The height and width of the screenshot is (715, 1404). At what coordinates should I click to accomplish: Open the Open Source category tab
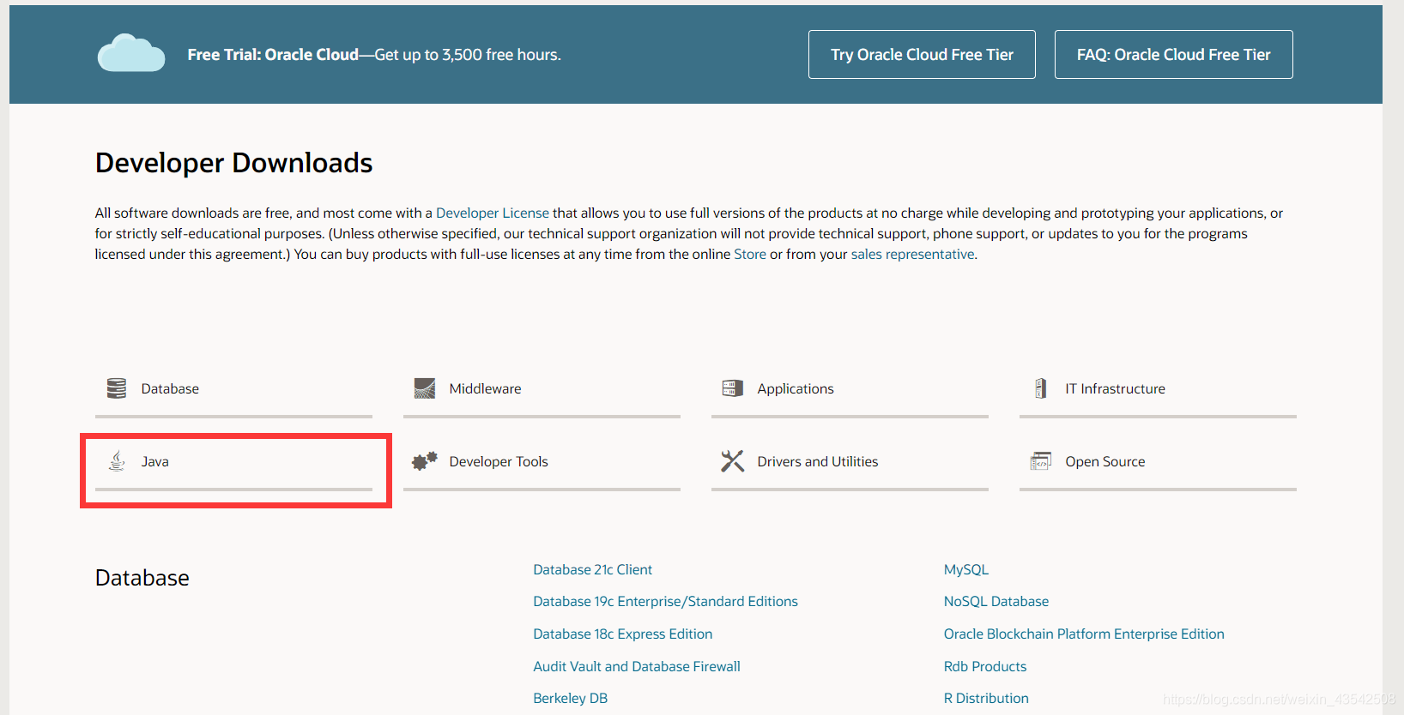(1158, 463)
